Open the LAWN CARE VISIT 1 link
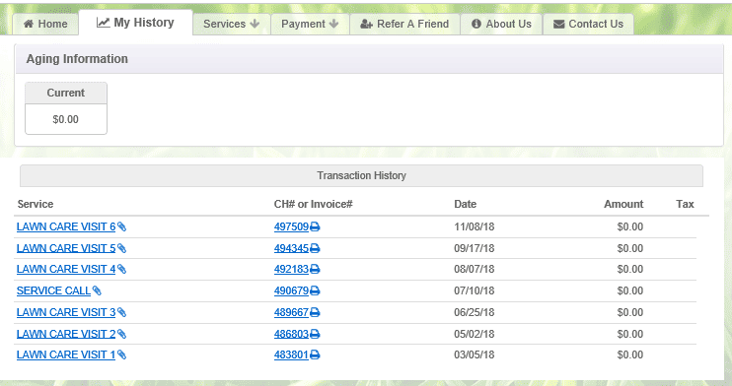 tap(66, 355)
